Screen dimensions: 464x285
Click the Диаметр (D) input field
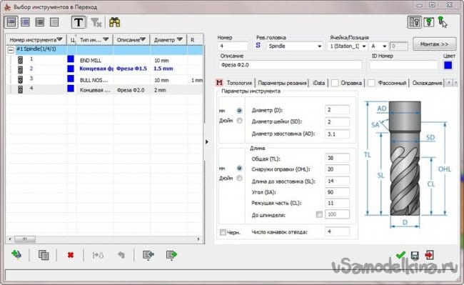click(x=337, y=110)
